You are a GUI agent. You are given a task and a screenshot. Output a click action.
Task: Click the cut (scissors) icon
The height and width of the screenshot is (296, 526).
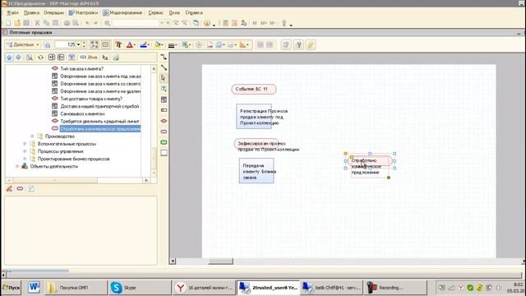(37, 23)
